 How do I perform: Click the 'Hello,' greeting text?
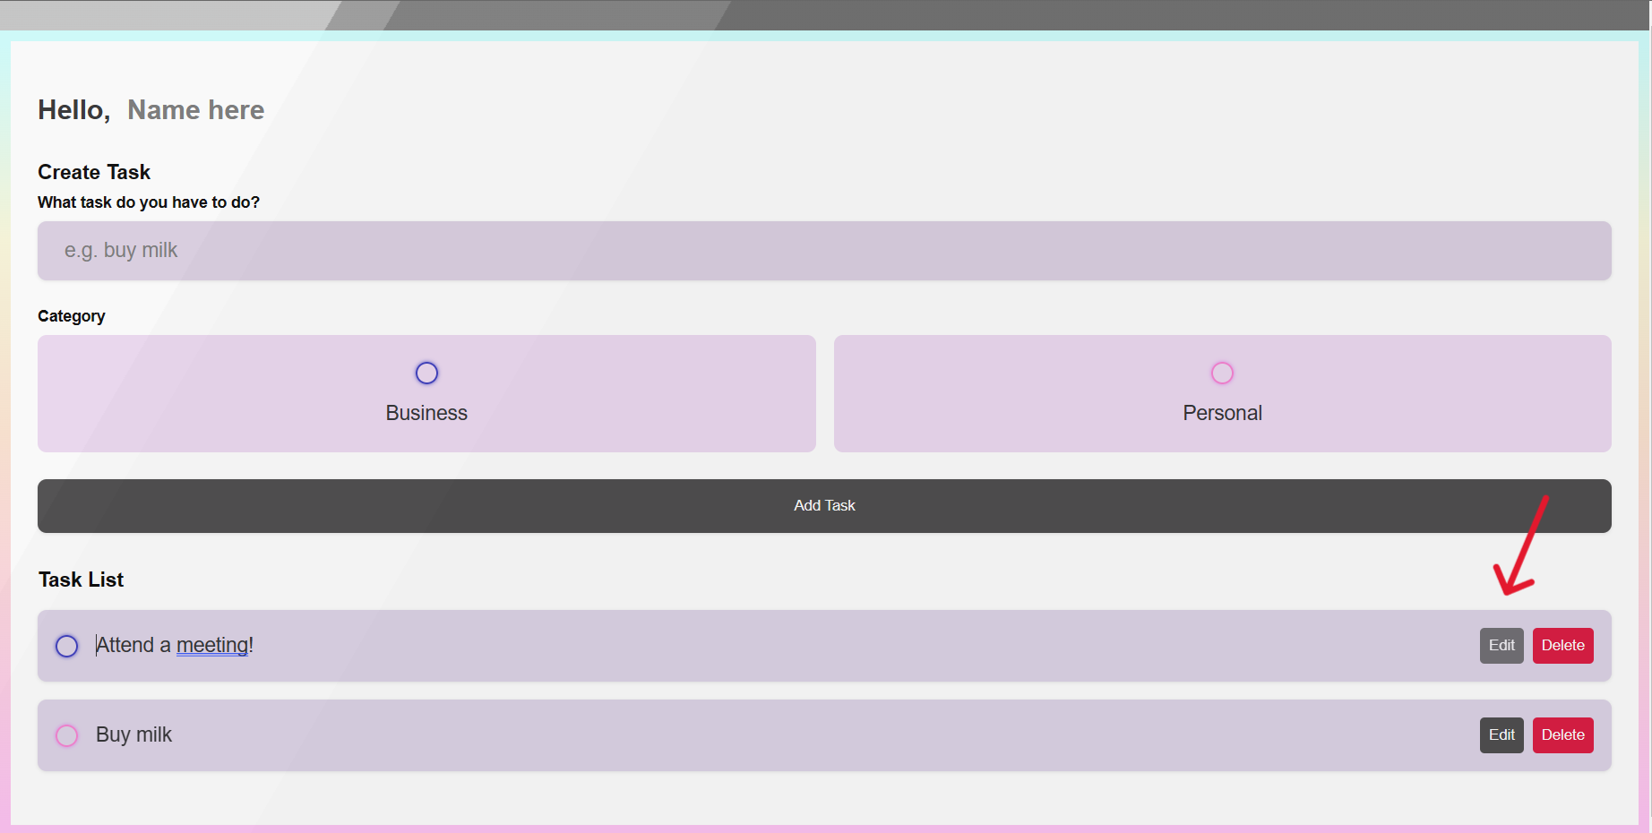coord(73,109)
